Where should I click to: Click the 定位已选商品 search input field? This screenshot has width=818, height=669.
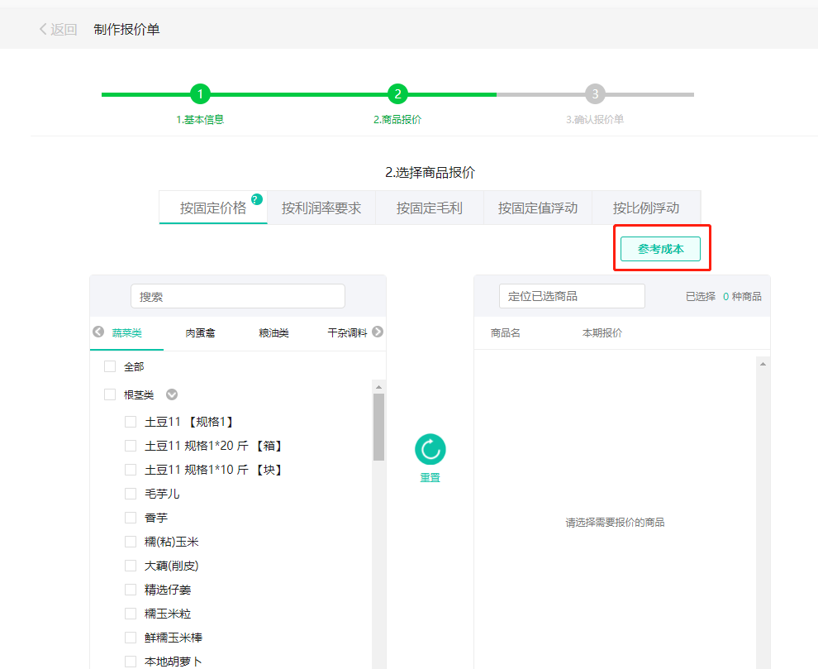(x=572, y=295)
